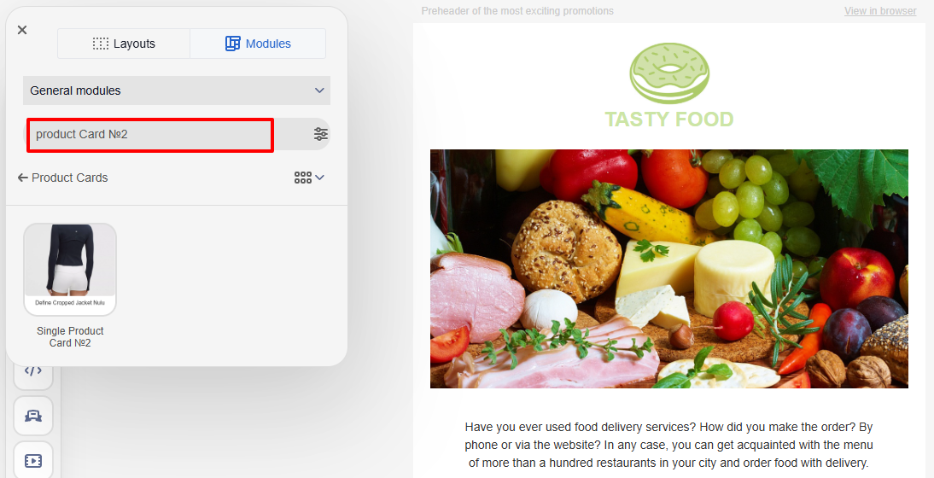Screen dimensions: 934x478
Task: Click the TASTY FOOD title text
Action: (x=669, y=119)
